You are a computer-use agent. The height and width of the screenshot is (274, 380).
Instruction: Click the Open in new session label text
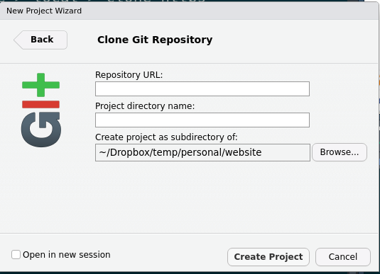coord(67,255)
